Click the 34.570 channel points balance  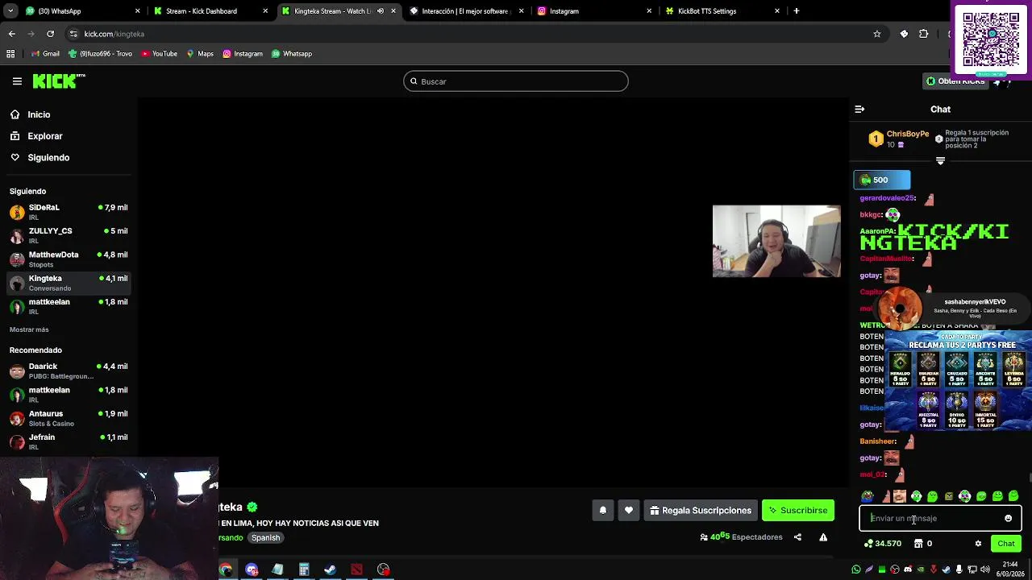pyautogui.click(x=882, y=544)
